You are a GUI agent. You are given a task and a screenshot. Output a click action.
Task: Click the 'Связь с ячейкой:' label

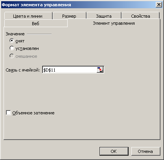pyautogui.click(x=22, y=70)
